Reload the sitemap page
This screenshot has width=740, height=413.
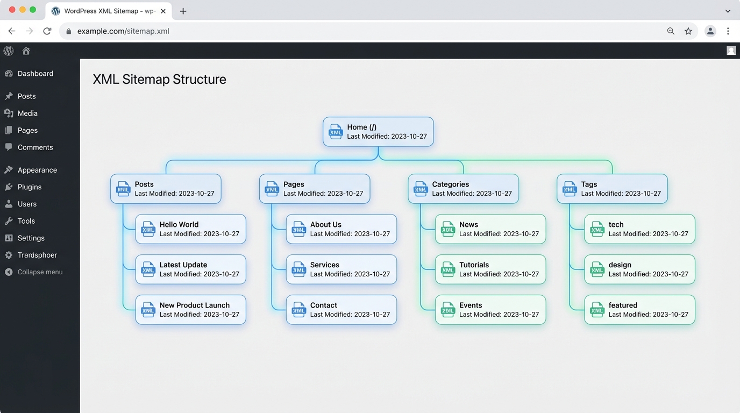pyautogui.click(x=47, y=31)
